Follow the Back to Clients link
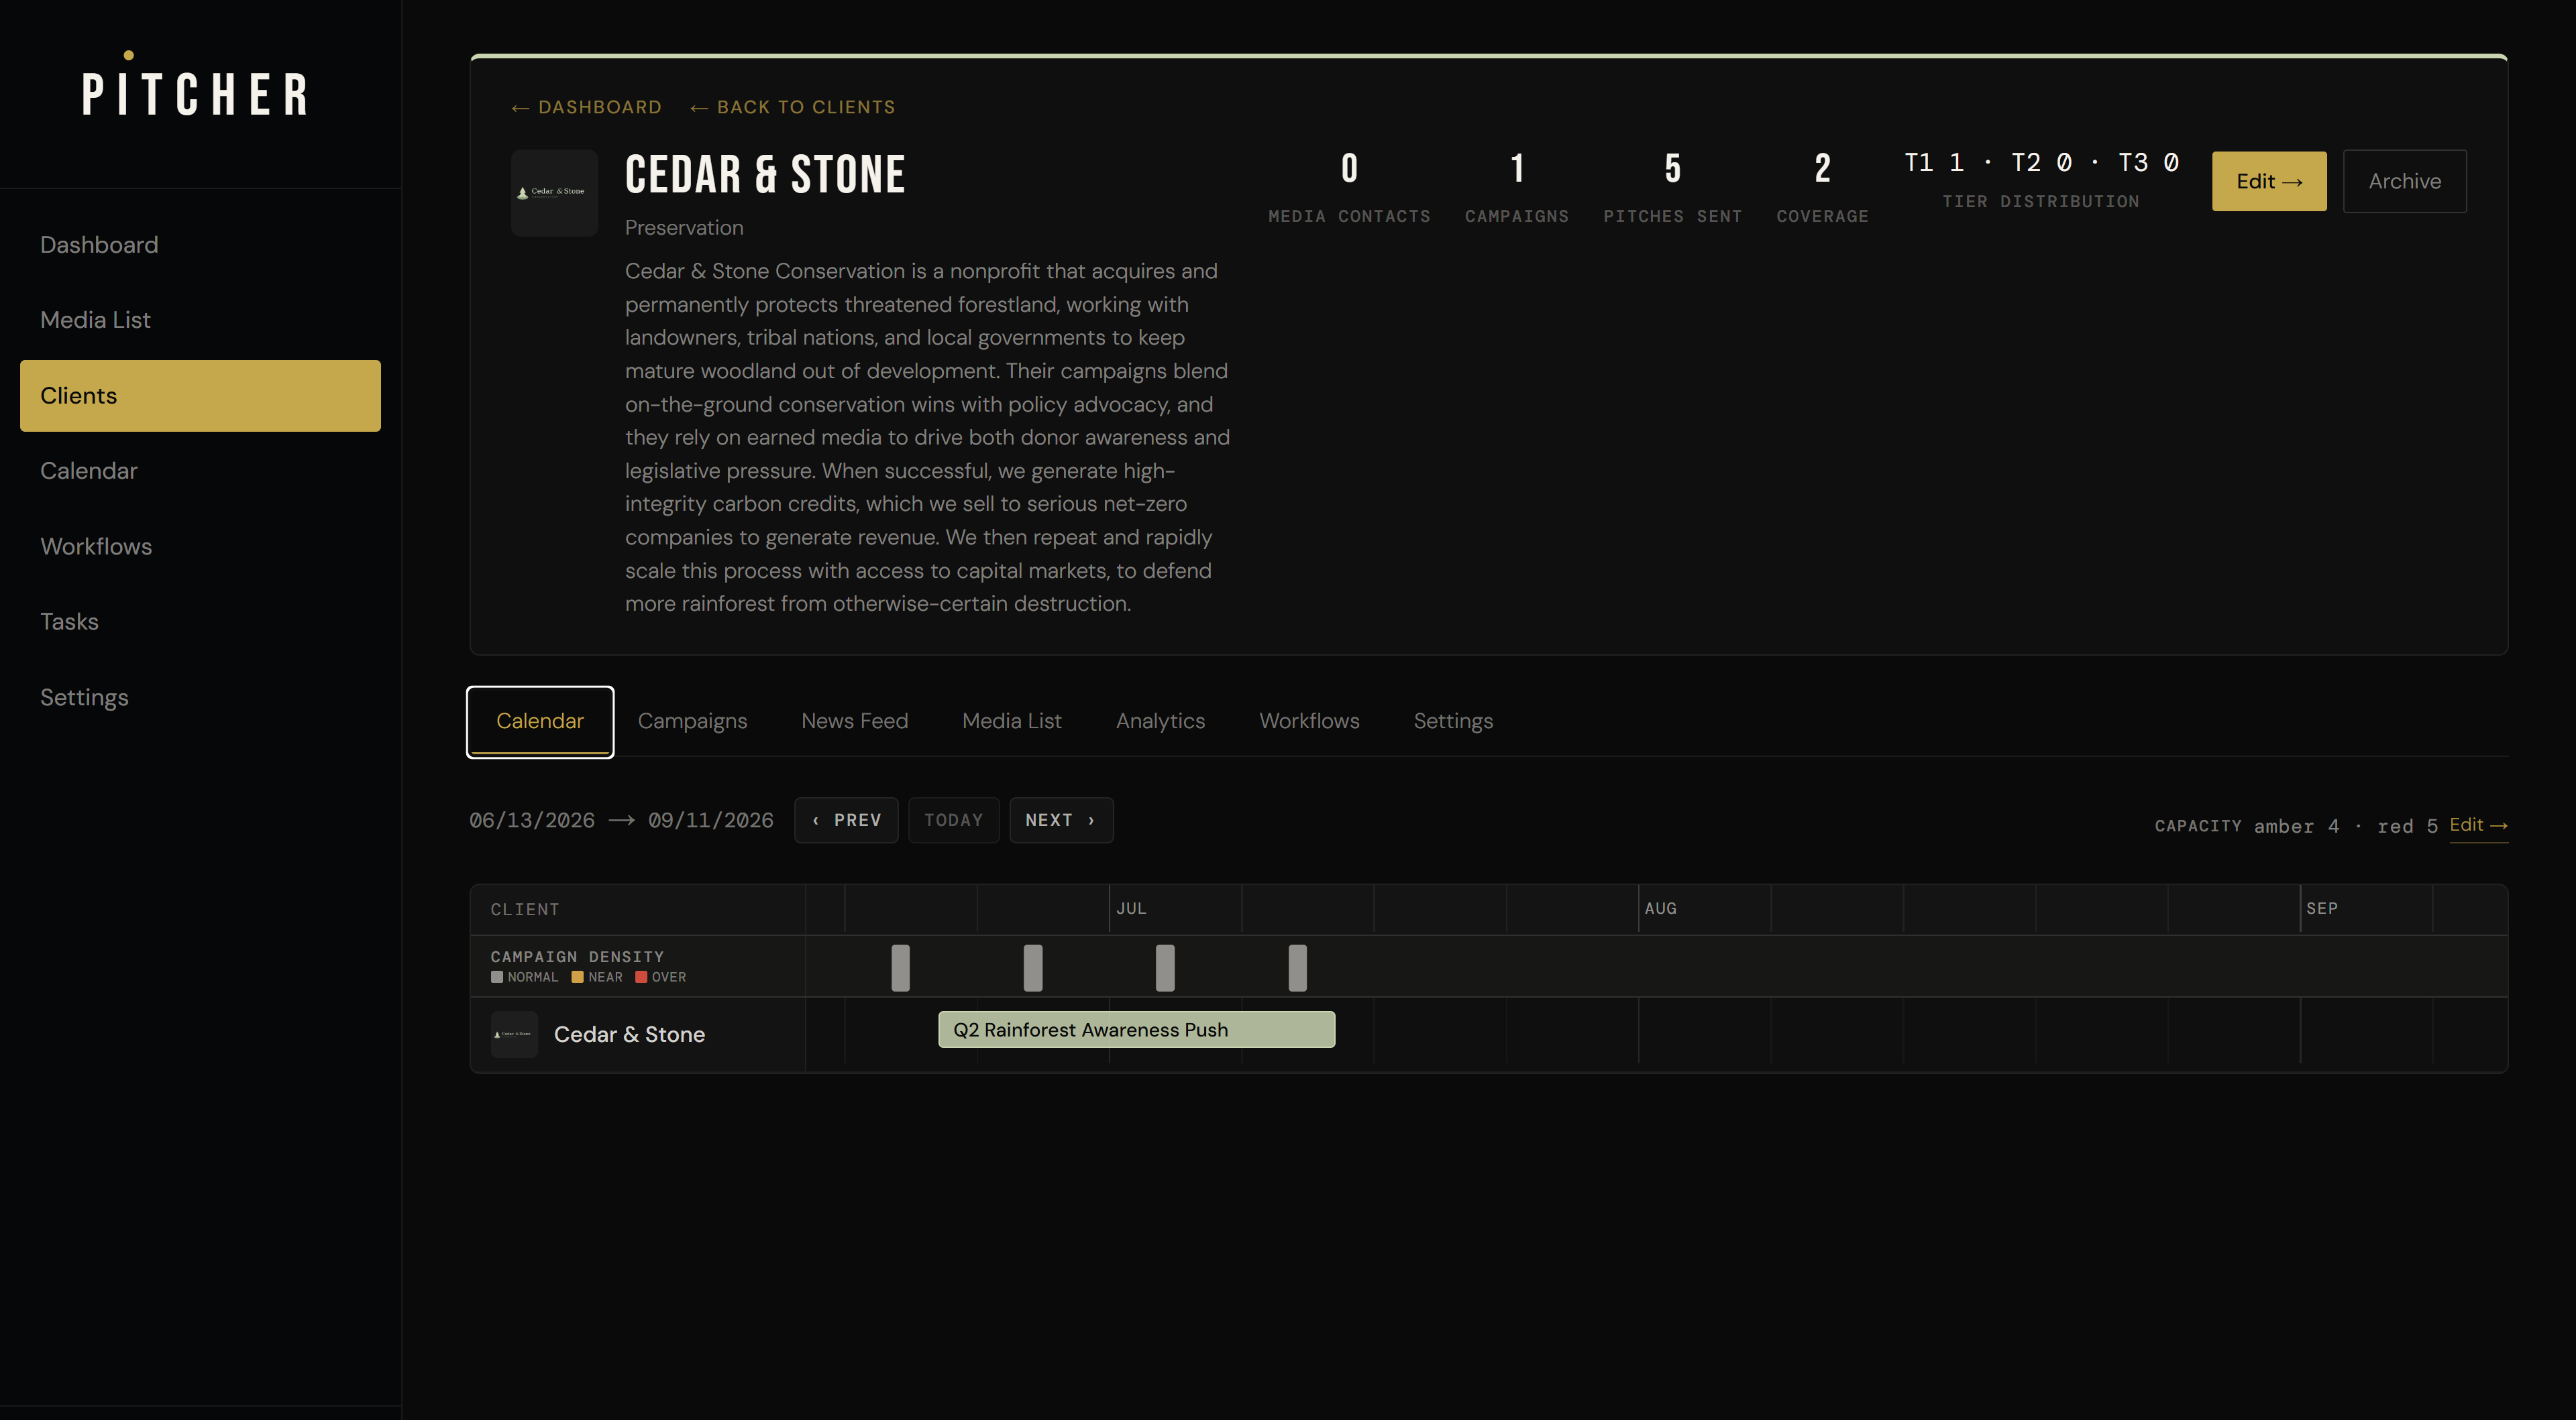This screenshot has height=1420, width=2576. (793, 107)
